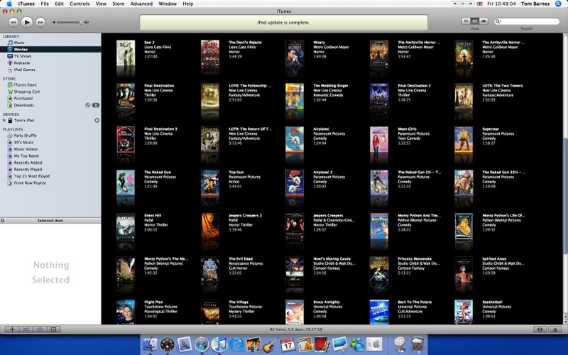Open Podcasts in the sidebar

pyautogui.click(x=22, y=62)
